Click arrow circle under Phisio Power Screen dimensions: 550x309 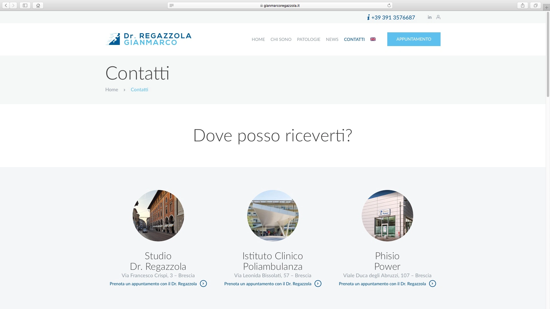pyautogui.click(x=433, y=284)
